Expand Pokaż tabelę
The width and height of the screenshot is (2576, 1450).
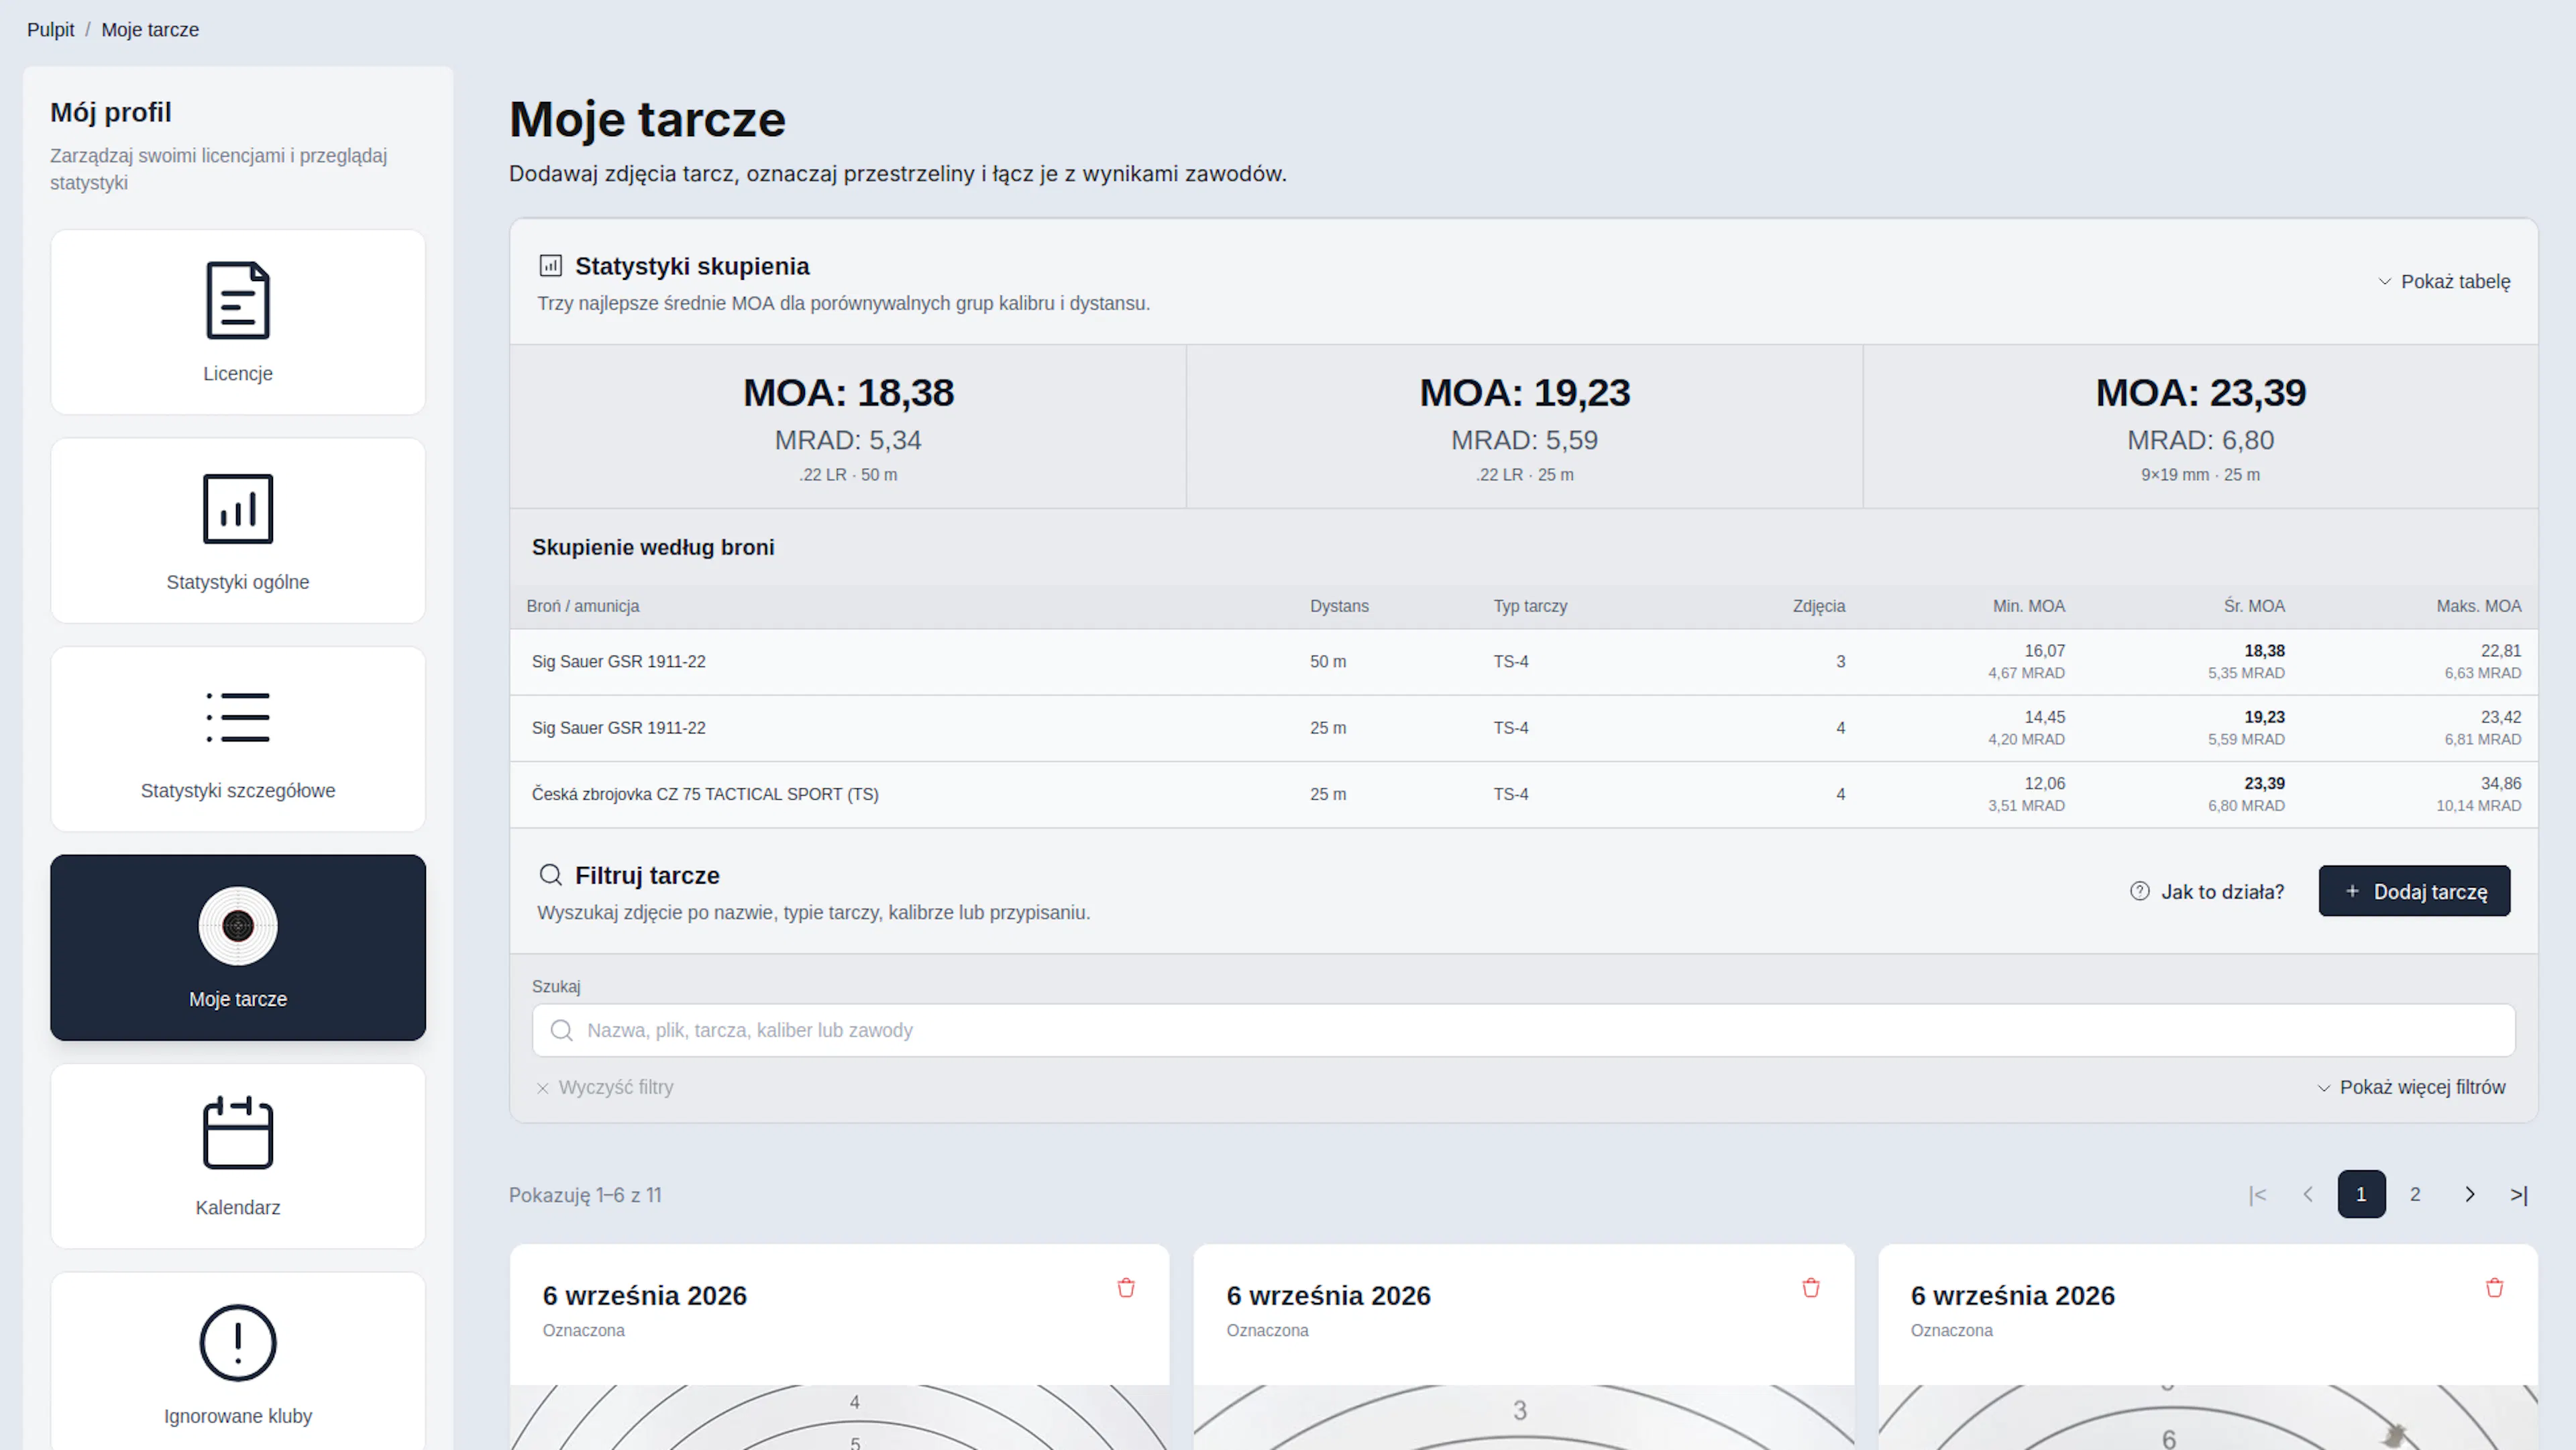tap(2444, 282)
